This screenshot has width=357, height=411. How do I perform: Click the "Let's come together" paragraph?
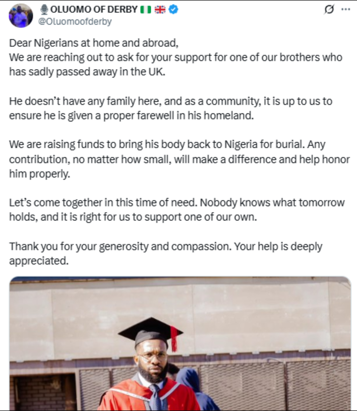point(176,209)
